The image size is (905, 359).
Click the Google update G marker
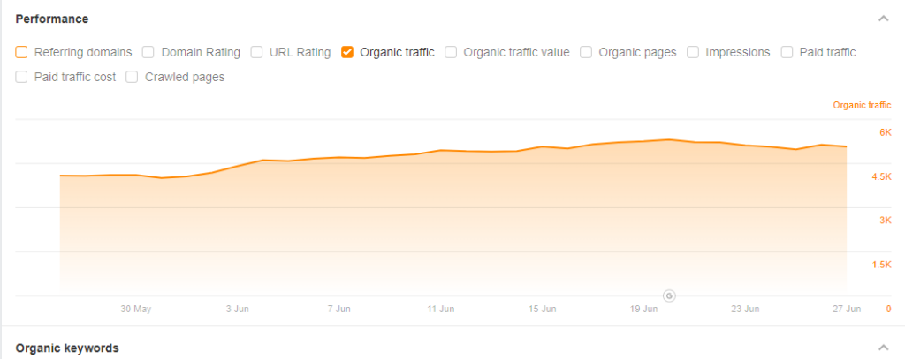click(x=669, y=295)
